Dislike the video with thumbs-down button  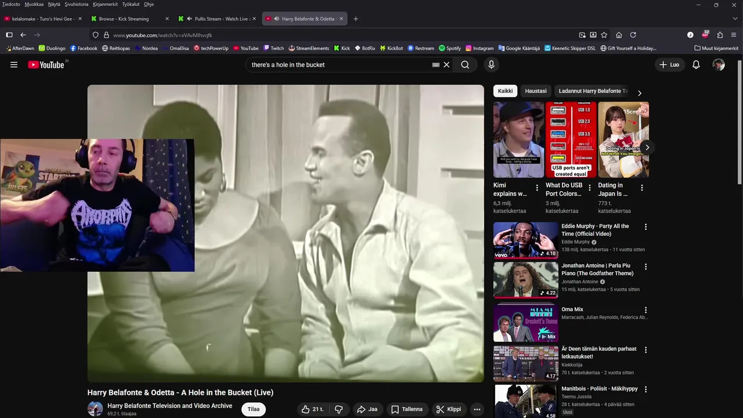(x=338, y=409)
